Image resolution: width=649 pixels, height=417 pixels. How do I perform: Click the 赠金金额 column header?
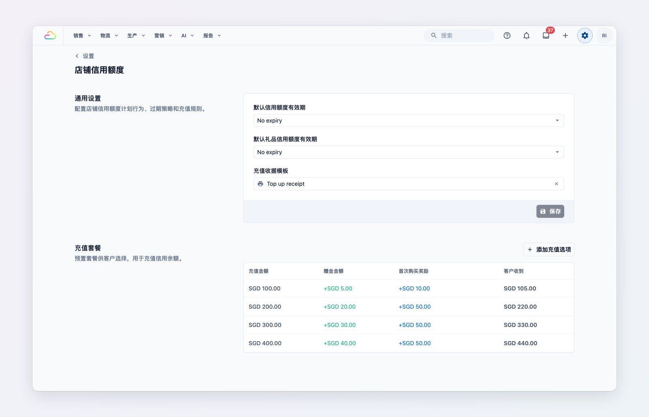pyautogui.click(x=333, y=271)
